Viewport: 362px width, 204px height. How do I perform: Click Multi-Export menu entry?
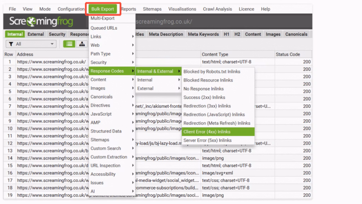103,18
